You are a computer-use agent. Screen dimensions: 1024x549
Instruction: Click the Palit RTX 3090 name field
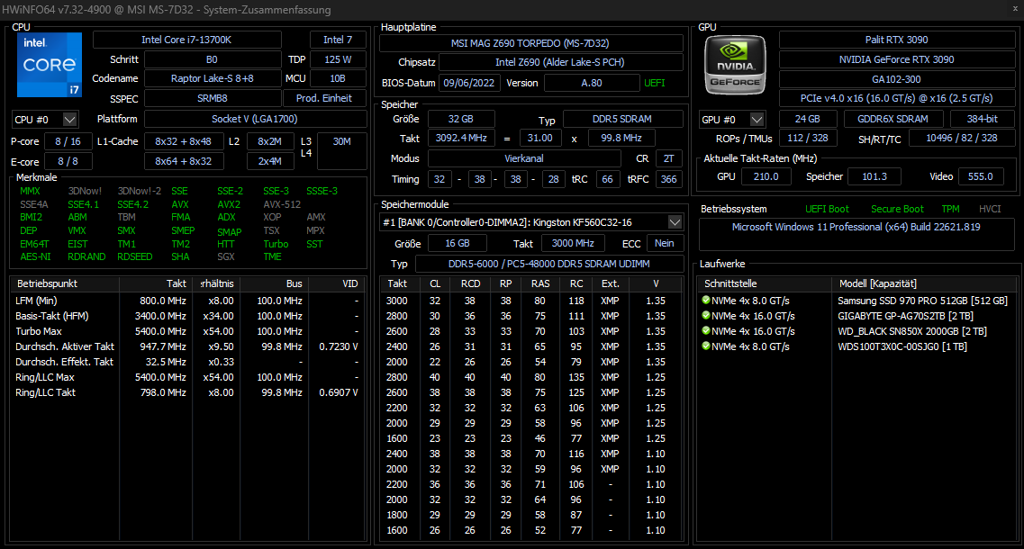tap(897, 40)
